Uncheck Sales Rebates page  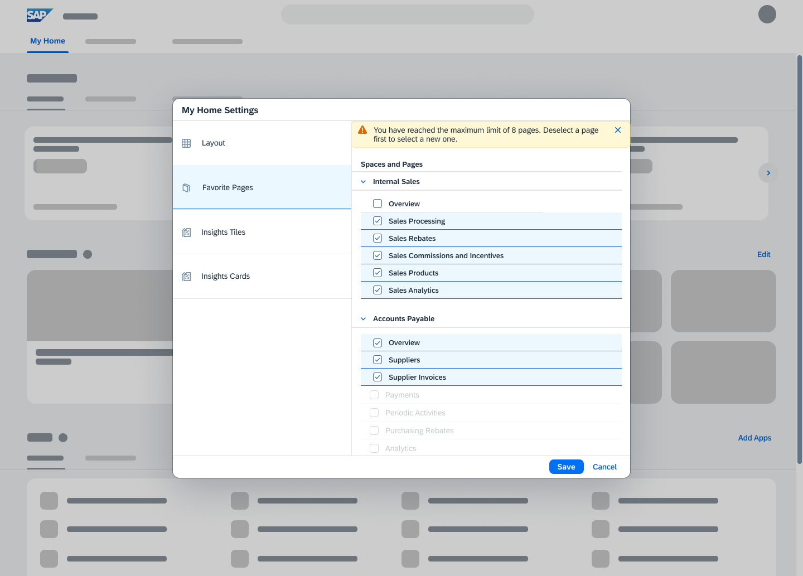(x=378, y=238)
